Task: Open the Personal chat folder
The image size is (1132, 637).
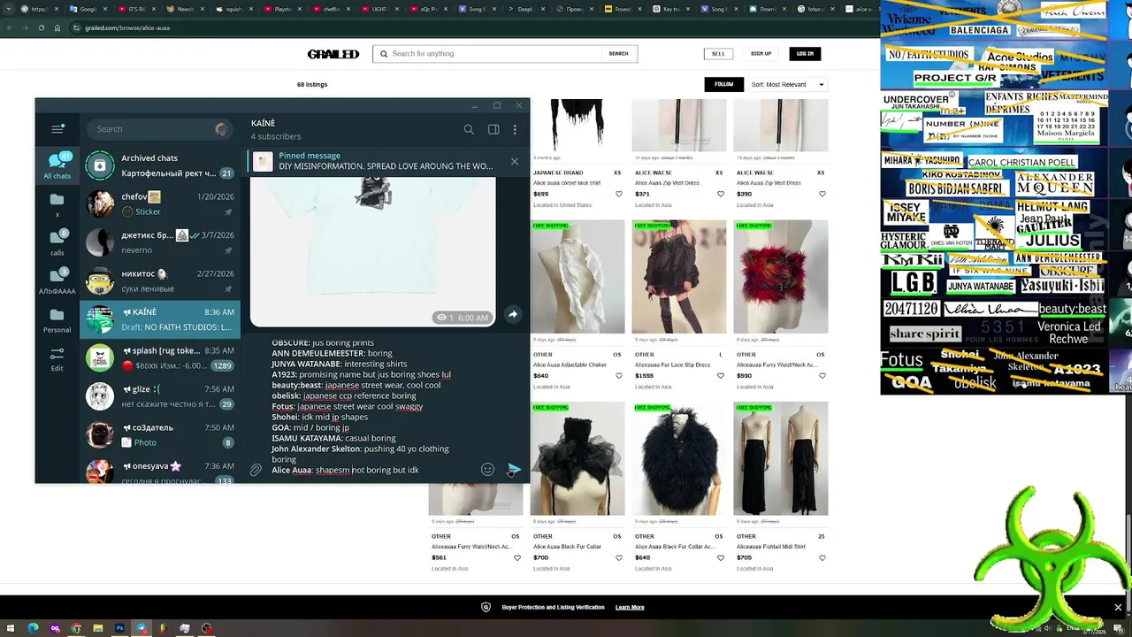Action: (x=57, y=320)
